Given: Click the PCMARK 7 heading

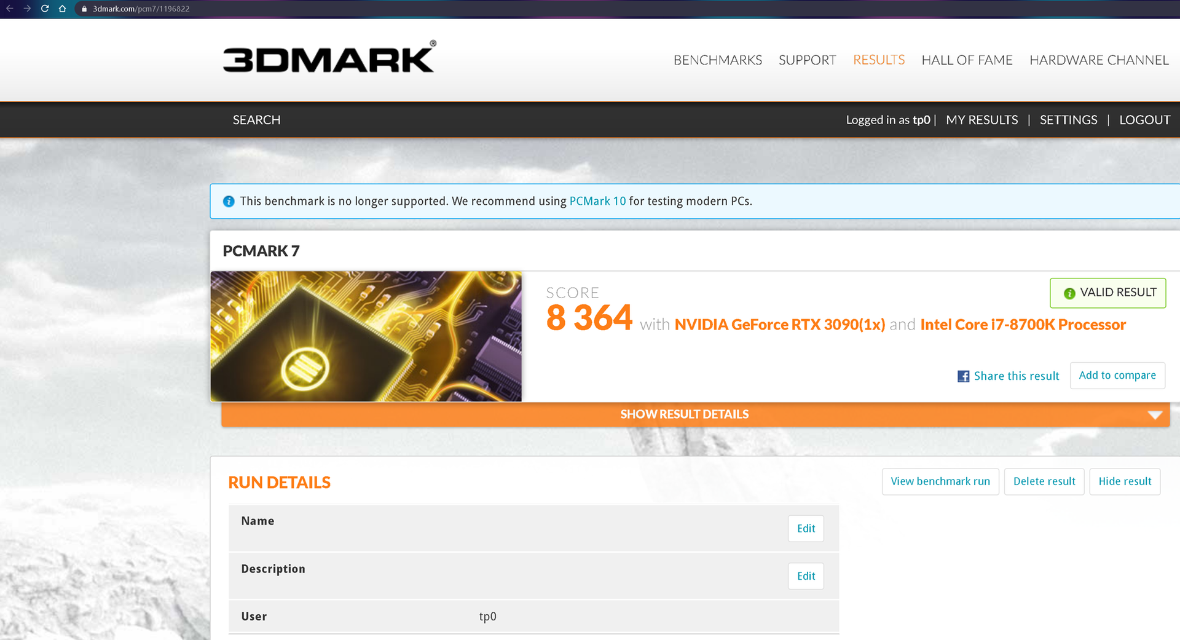Looking at the screenshot, I should (261, 251).
